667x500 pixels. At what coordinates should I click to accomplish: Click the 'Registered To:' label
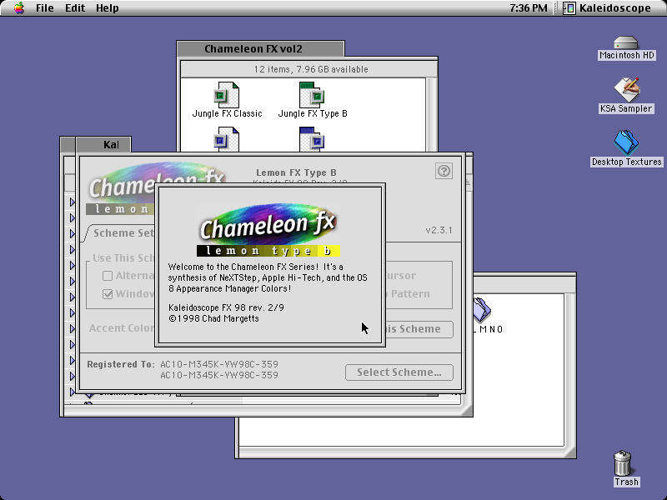tap(121, 364)
